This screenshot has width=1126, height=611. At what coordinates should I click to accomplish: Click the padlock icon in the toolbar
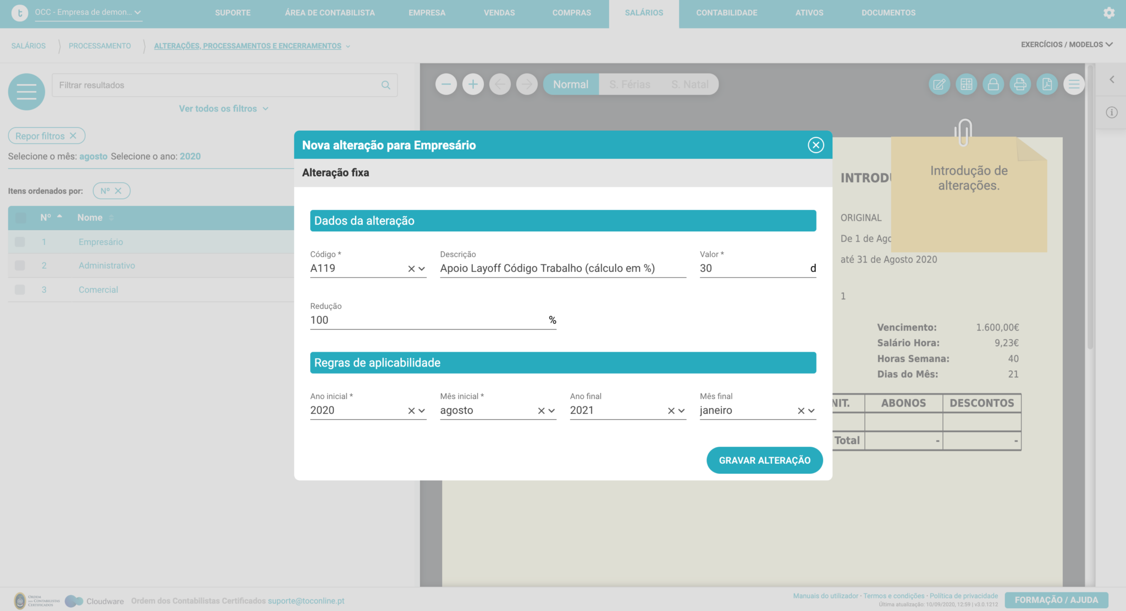993,84
